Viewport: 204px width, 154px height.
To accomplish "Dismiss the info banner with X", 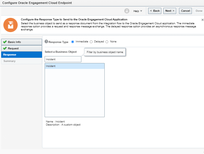I will [x=202, y=20].
